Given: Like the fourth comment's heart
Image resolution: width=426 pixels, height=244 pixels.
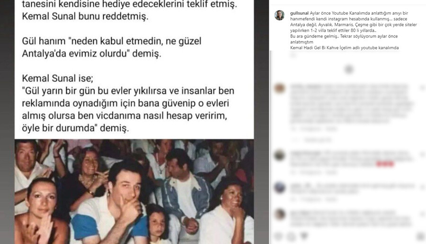Looking at the screenshot, I should point(422,214).
